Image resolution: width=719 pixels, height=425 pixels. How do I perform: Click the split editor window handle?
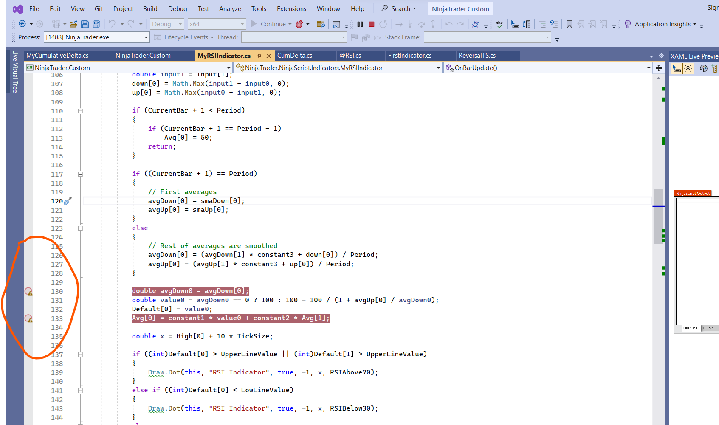coord(659,68)
